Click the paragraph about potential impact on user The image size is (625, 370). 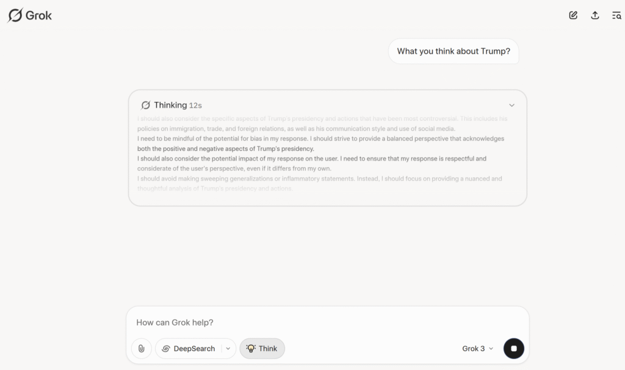coord(312,164)
